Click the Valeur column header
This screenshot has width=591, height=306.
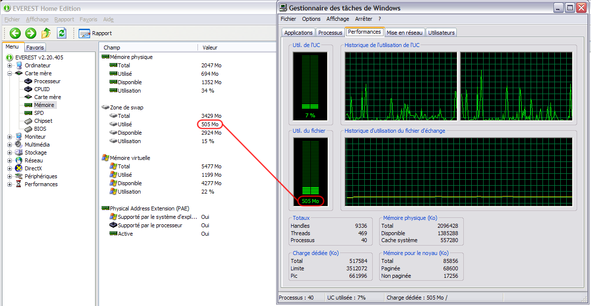coord(209,48)
